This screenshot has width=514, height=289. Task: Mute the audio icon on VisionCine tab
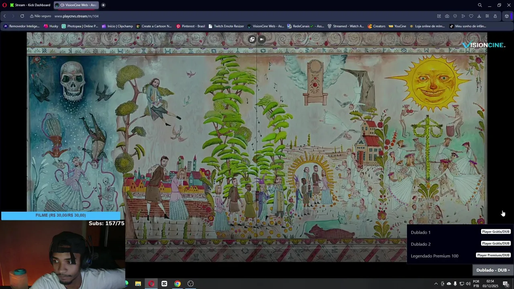click(62, 5)
